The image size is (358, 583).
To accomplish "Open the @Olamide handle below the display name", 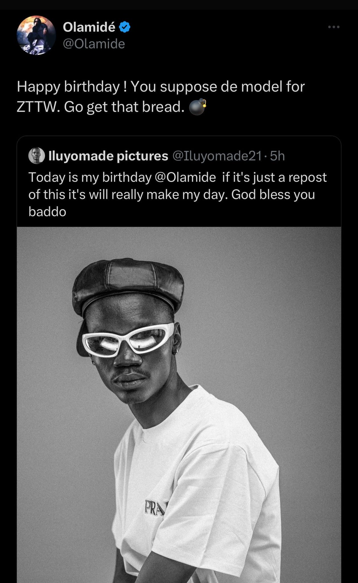I will coord(94,44).
